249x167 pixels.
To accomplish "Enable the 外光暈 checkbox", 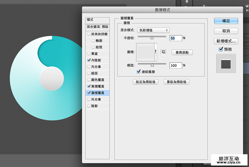I will [x=89, y=99].
